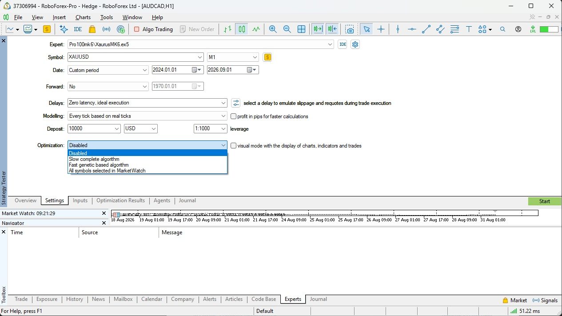Choose All symbols selected in MarketWatch

click(147, 171)
